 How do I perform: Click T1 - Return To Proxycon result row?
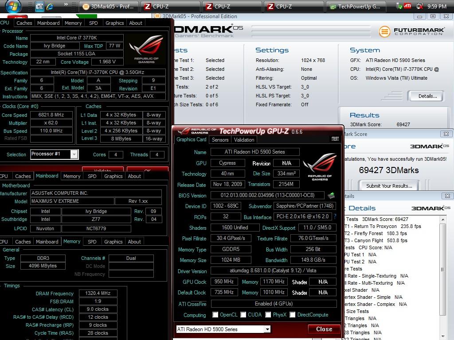pos(383,226)
